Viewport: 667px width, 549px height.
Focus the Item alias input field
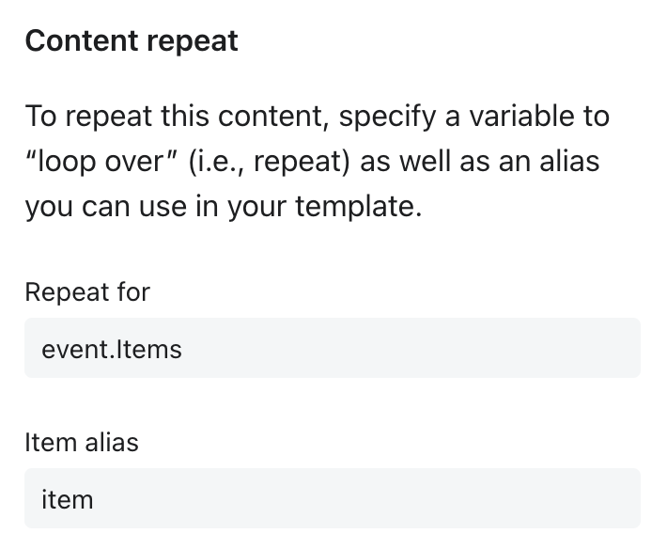coord(332,498)
